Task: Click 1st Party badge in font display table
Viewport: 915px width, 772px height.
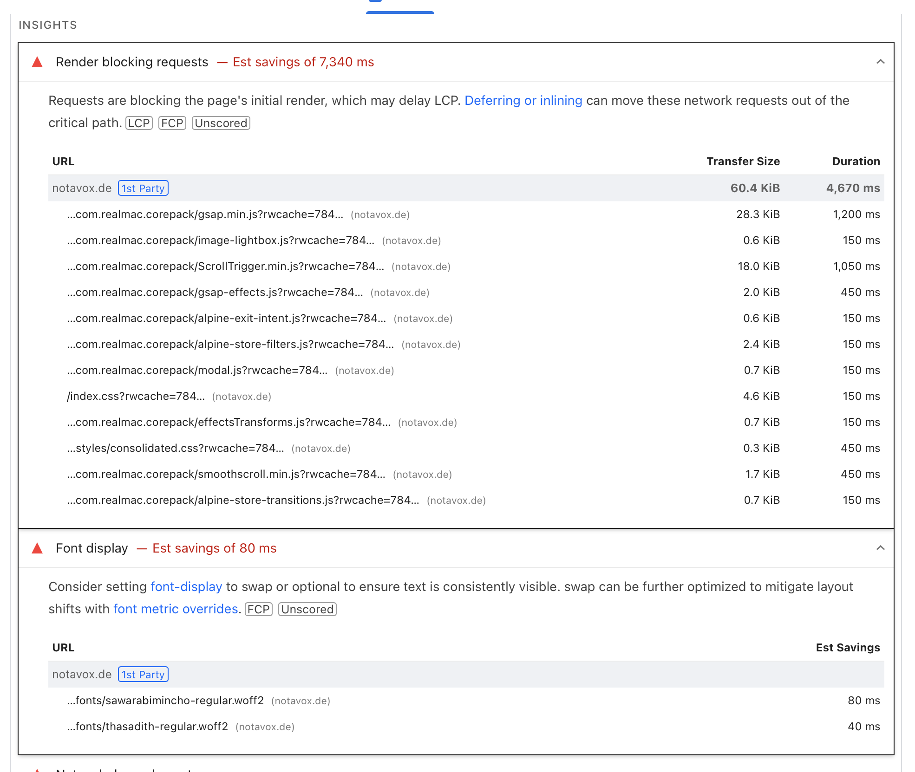Action: (x=143, y=675)
